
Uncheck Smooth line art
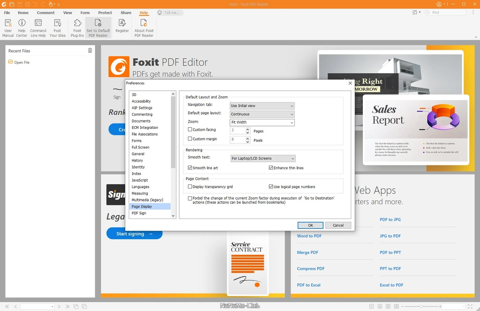pyautogui.click(x=190, y=168)
